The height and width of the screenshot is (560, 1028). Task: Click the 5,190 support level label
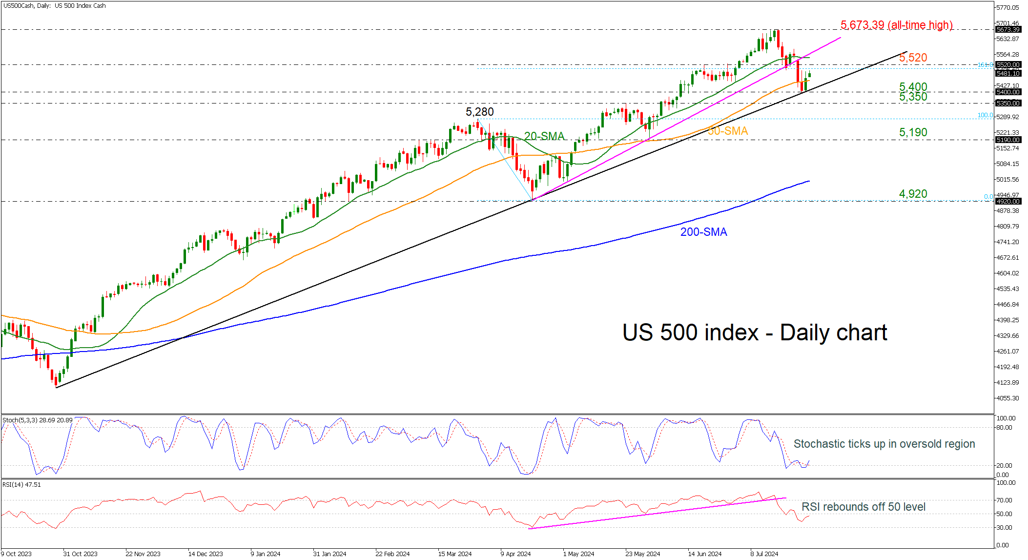[x=913, y=132]
